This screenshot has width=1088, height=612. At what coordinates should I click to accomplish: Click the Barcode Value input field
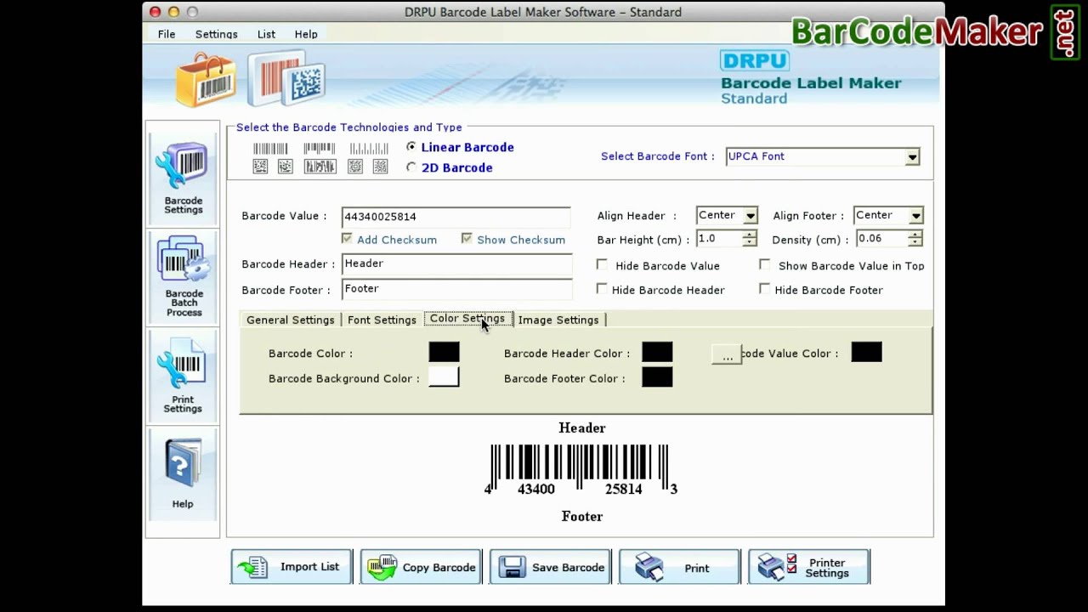[x=456, y=217]
